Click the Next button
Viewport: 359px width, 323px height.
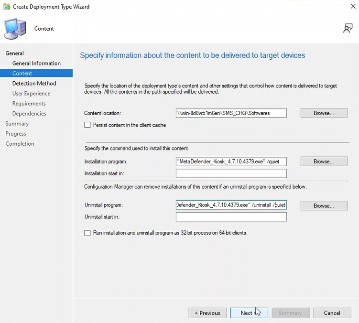point(249,313)
